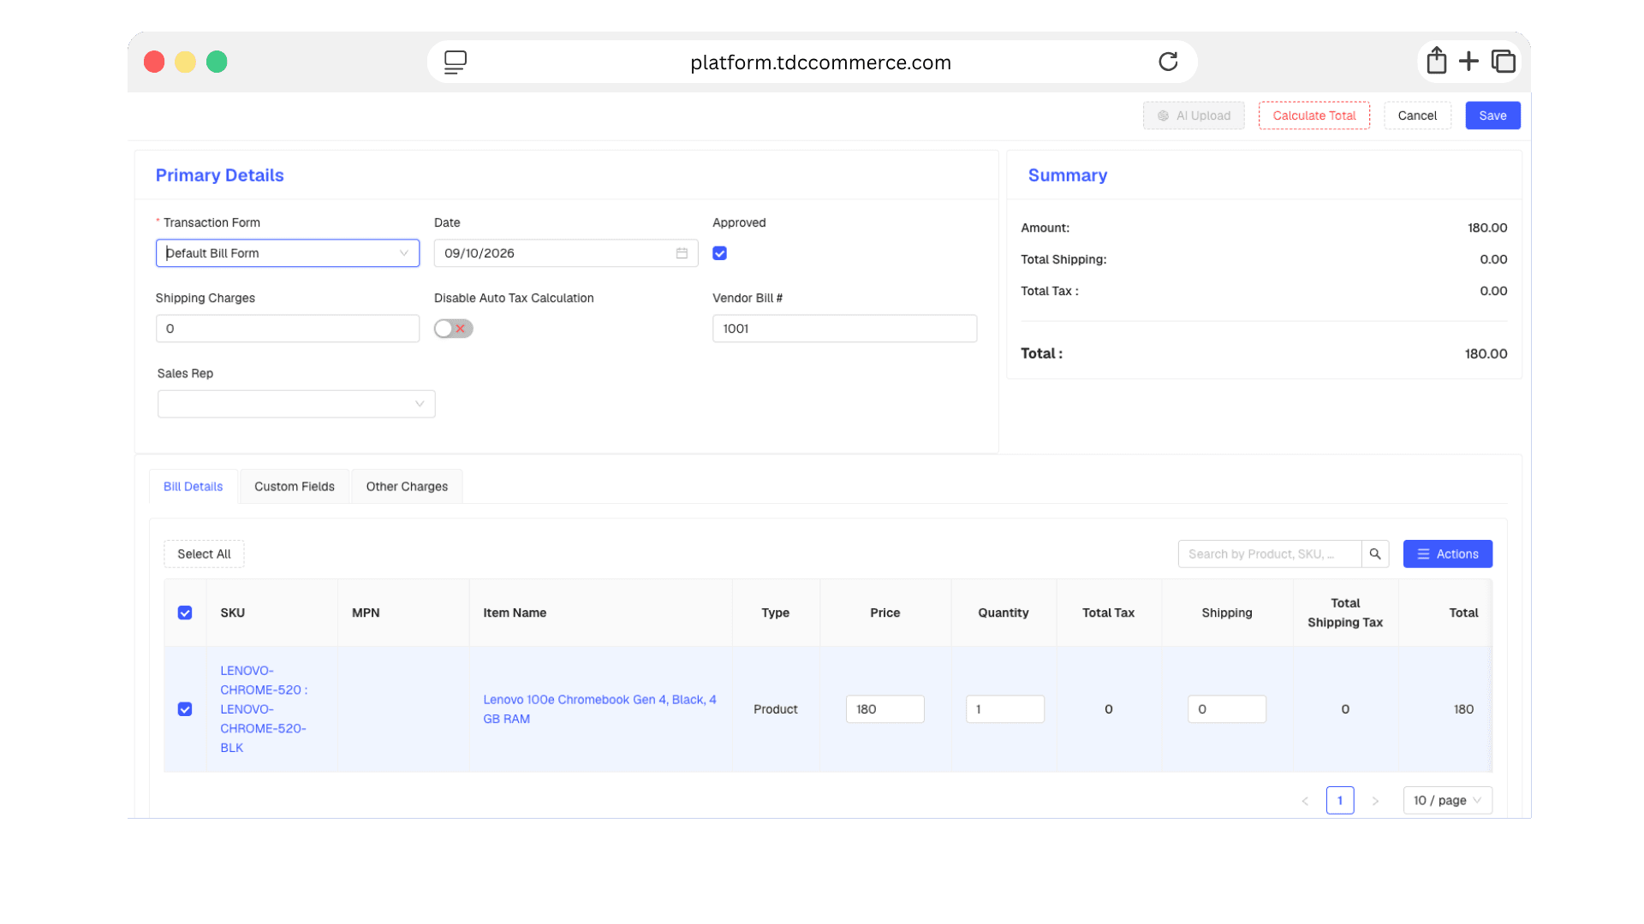Click the Summary Amount value 180.00
The width and height of the screenshot is (1644, 924).
(x=1487, y=228)
